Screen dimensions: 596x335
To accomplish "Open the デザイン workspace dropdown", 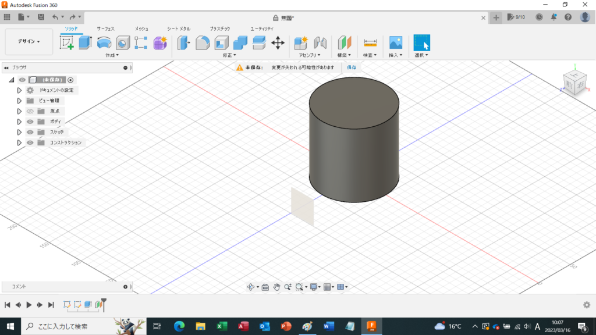I will coord(29,41).
